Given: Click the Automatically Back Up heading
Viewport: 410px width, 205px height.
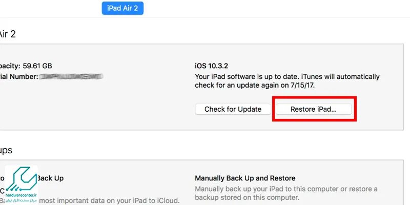Looking at the screenshot, I should (50, 178).
